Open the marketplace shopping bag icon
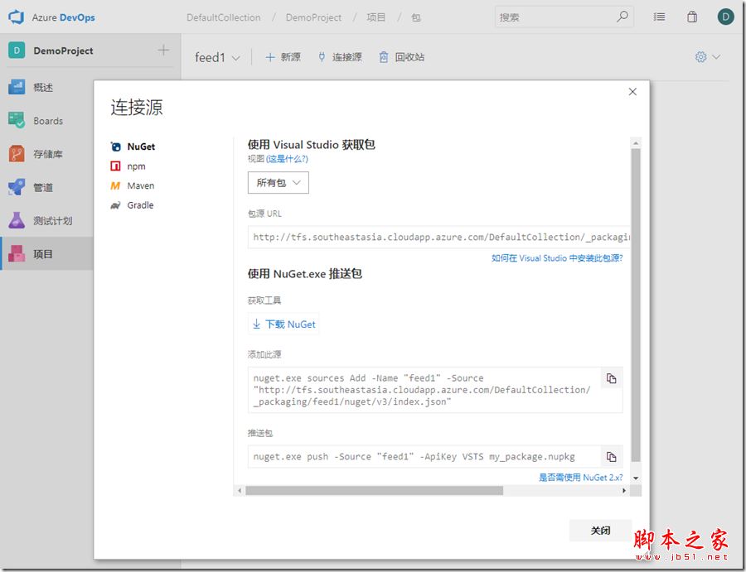Screen dimensions: 746x572 pyautogui.click(x=692, y=17)
